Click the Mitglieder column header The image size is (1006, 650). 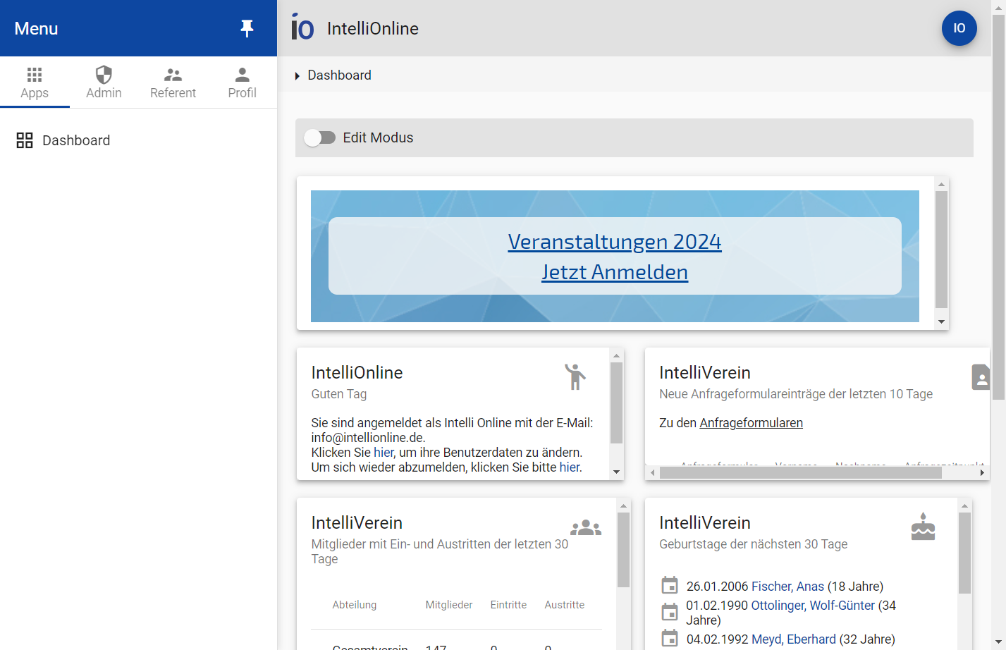pyautogui.click(x=449, y=605)
